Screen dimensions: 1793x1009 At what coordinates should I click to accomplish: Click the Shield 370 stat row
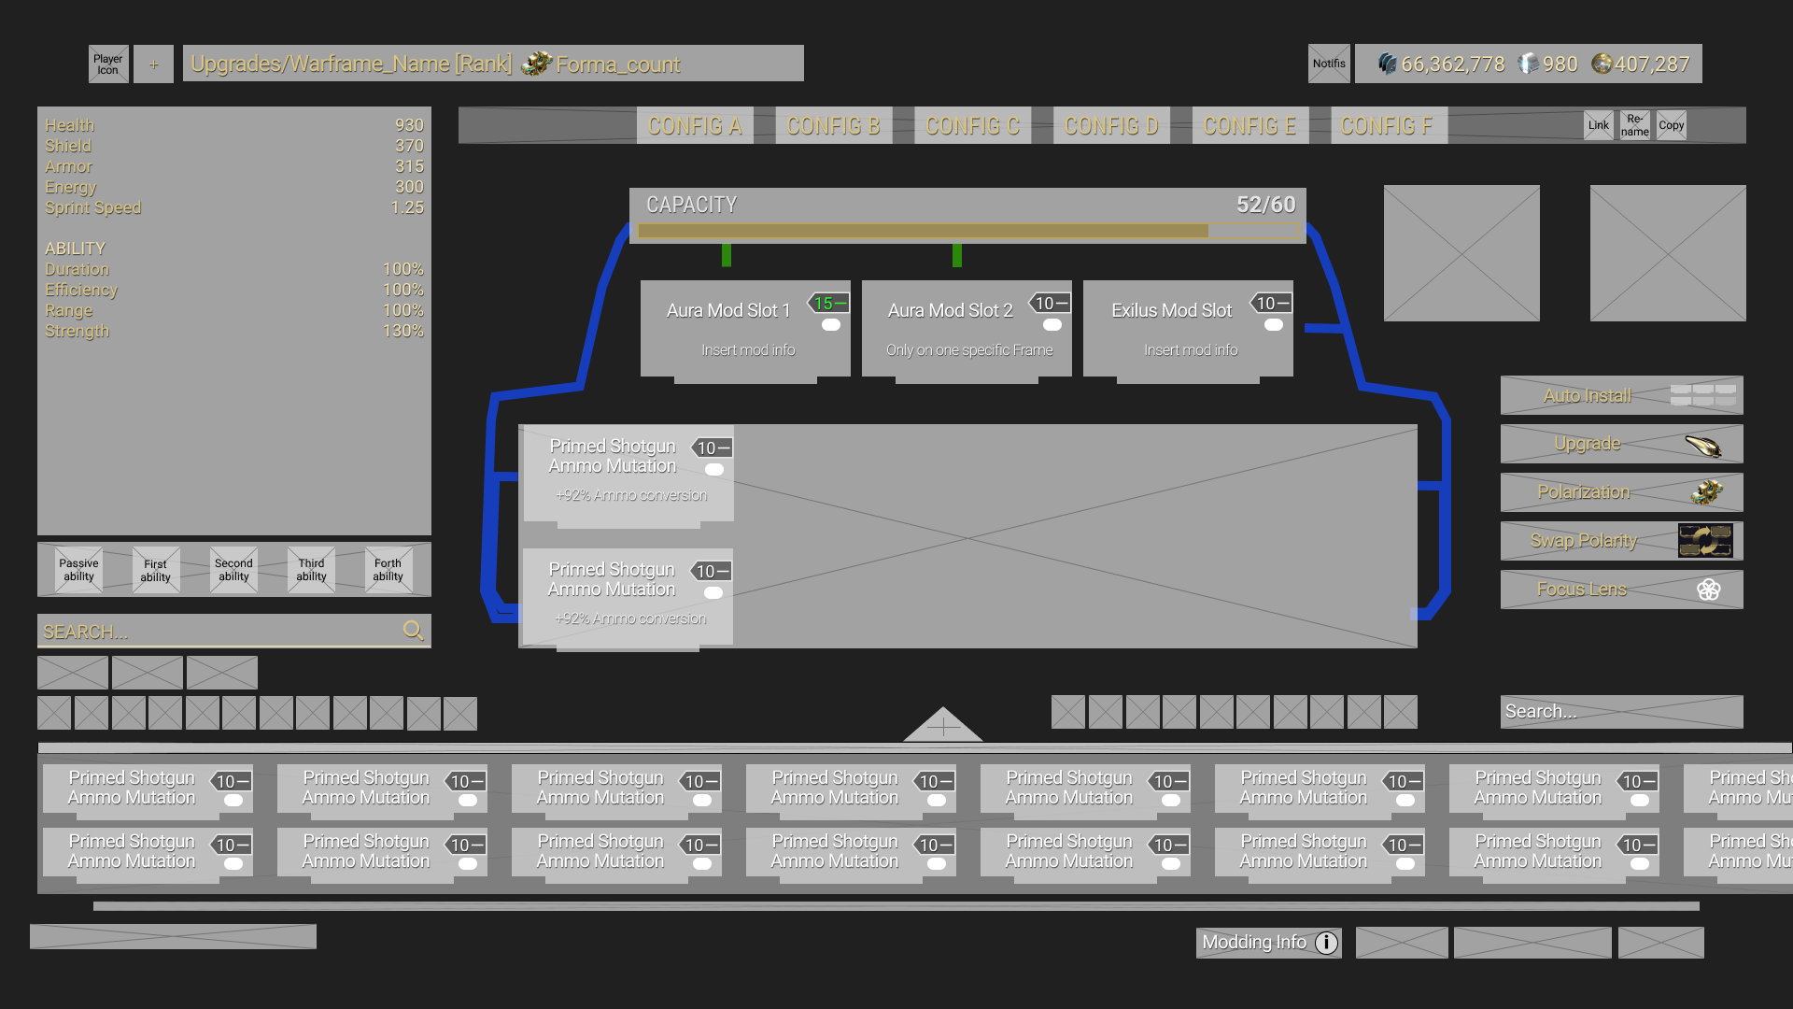point(234,146)
